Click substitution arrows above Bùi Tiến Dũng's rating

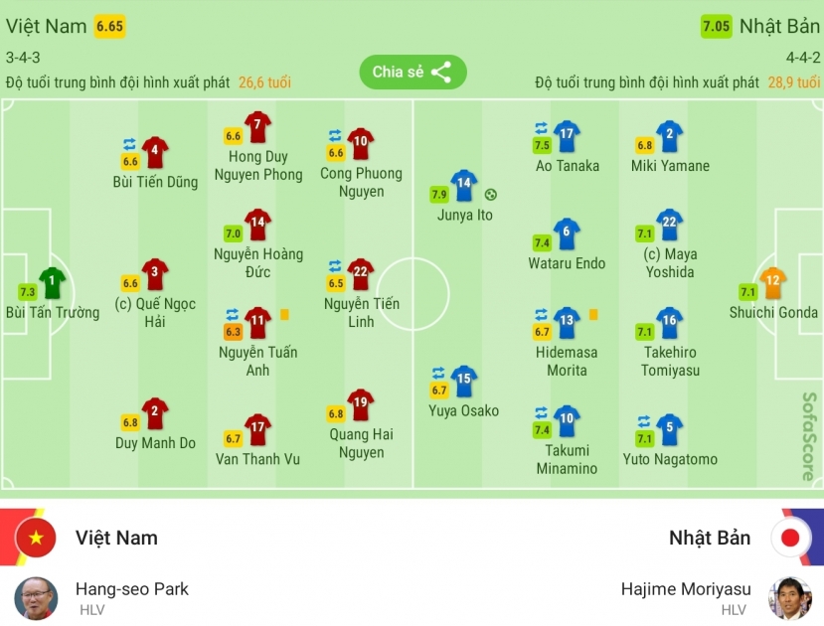130,144
